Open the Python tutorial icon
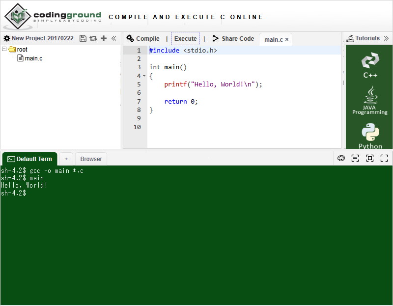Image resolution: width=393 pixels, height=306 pixels. [370, 136]
